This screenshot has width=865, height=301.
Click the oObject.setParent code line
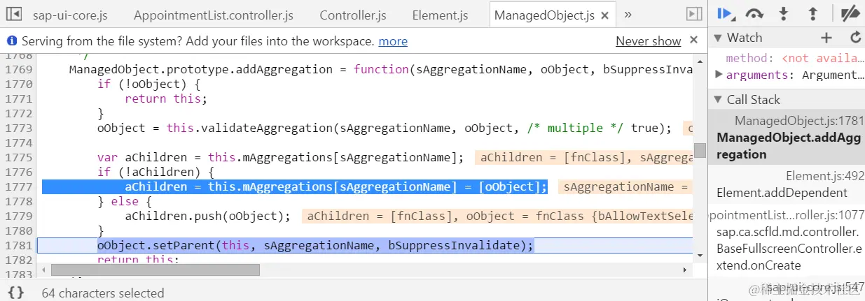[315, 245]
